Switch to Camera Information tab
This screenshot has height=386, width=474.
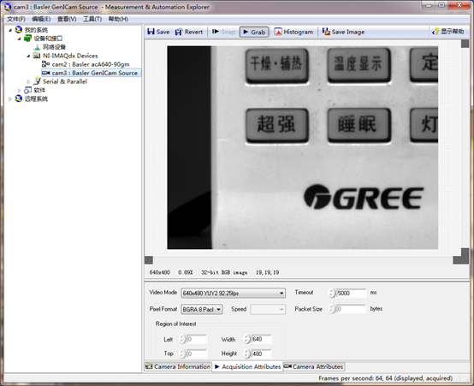pos(178,366)
